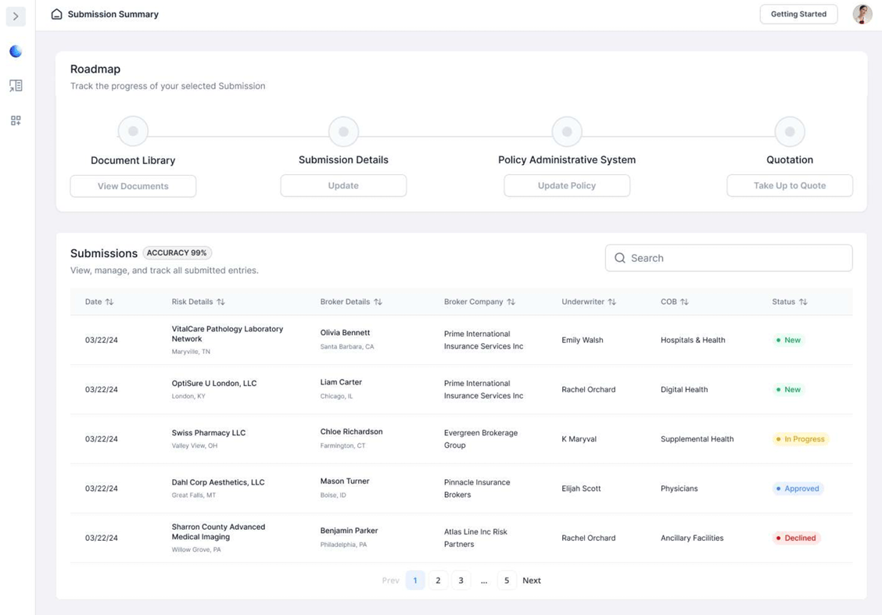The height and width of the screenshot is (615, 882).
Task: Click the Approved status badge
Action: click(x=798, y=488)
